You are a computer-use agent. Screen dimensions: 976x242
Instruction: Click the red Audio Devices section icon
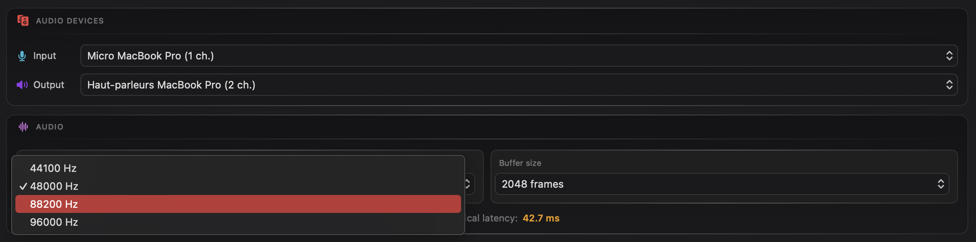pos(23,21)
